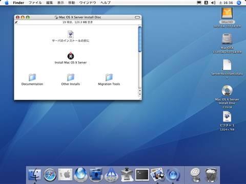This screenshot has height=184, width=246.
Task: Select the Mac OSX hard disk icon
Action: (x=227, y=39)
